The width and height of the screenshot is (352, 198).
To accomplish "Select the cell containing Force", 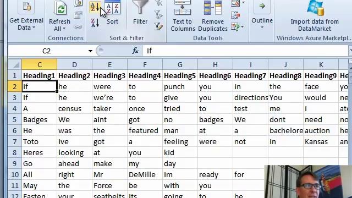I will tap(109, 186).
